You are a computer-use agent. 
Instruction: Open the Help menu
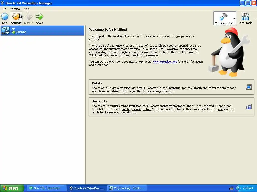click(x=26, y=9)
